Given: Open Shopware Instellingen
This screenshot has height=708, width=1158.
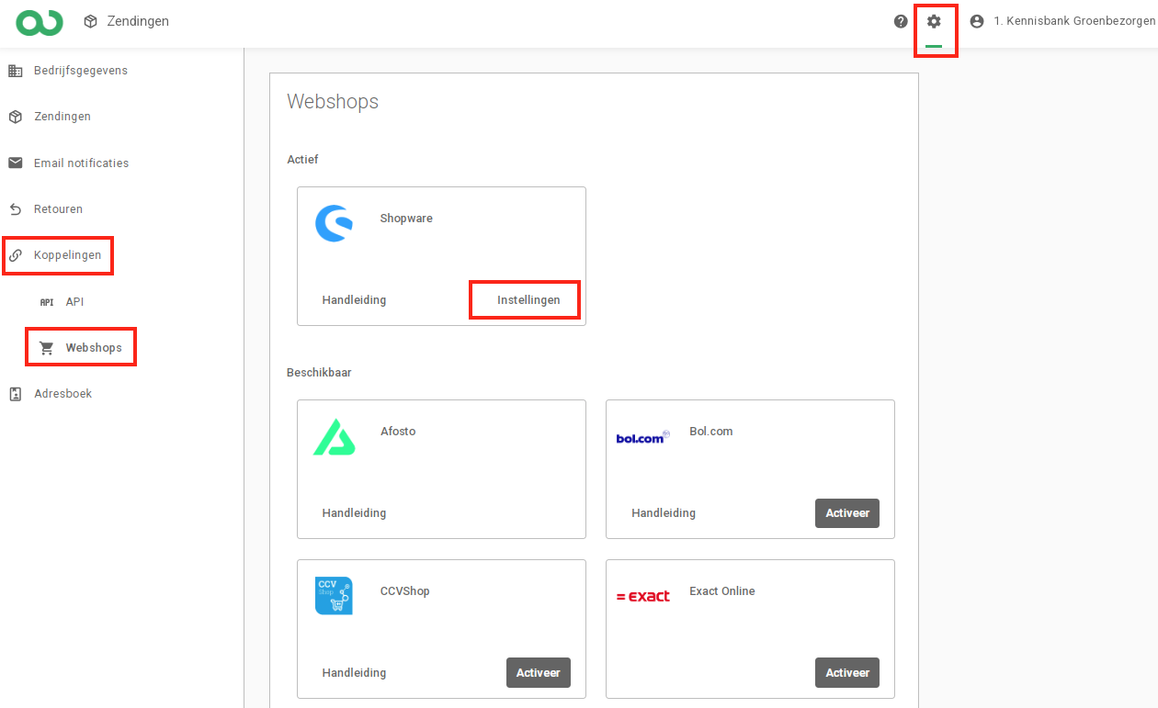Looking at the screenshot, I should pyautogui.click(x=528, y=300).
